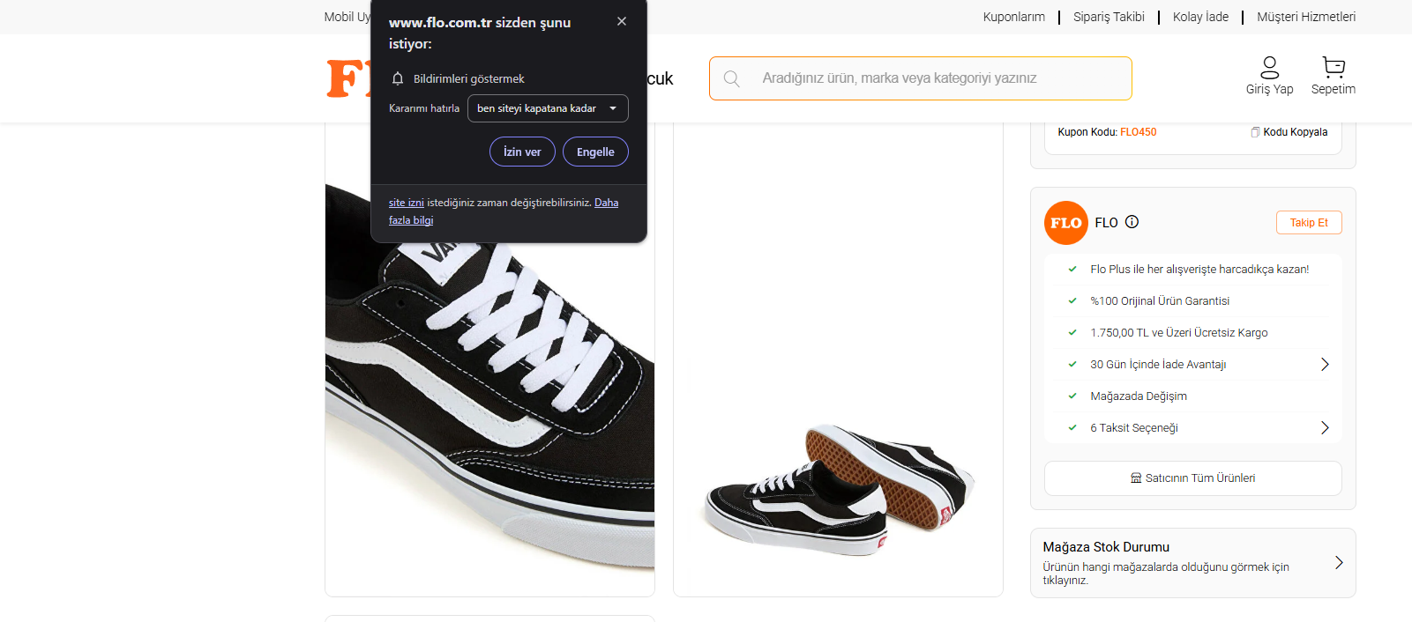Viewport: 1412px width, 622px height.
Task: Open Sipariş Takibi in the top menu
Action: pyautogui.click(x=1109, y=17)
